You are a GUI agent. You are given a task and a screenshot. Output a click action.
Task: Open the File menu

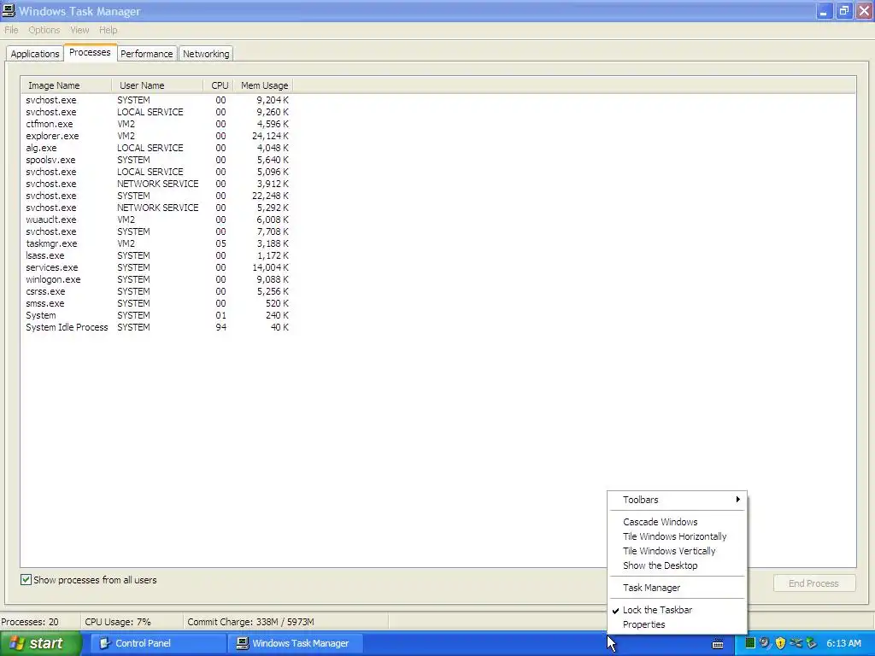coord(11,30)
